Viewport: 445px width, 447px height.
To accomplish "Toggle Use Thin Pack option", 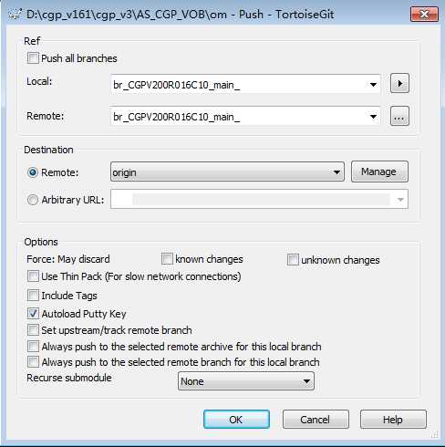I will (33, 276).
